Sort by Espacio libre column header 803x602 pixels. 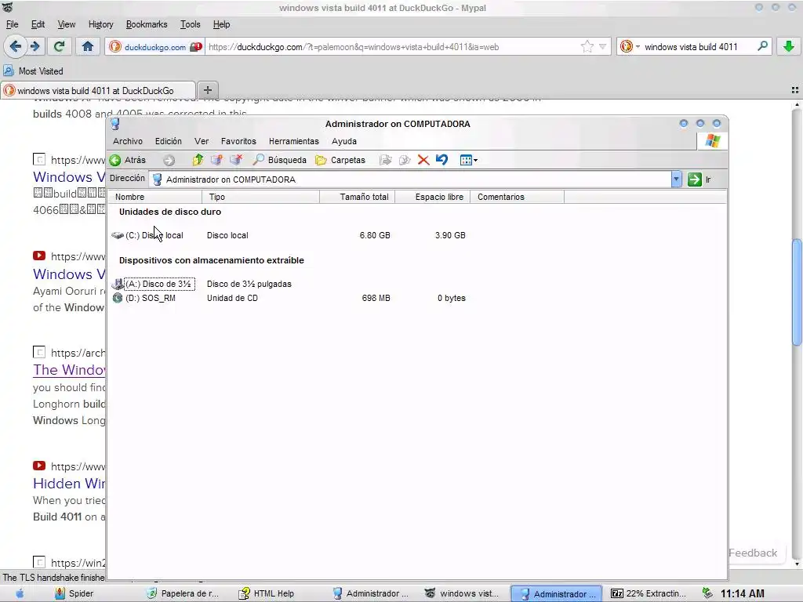(x=433, y=197)
